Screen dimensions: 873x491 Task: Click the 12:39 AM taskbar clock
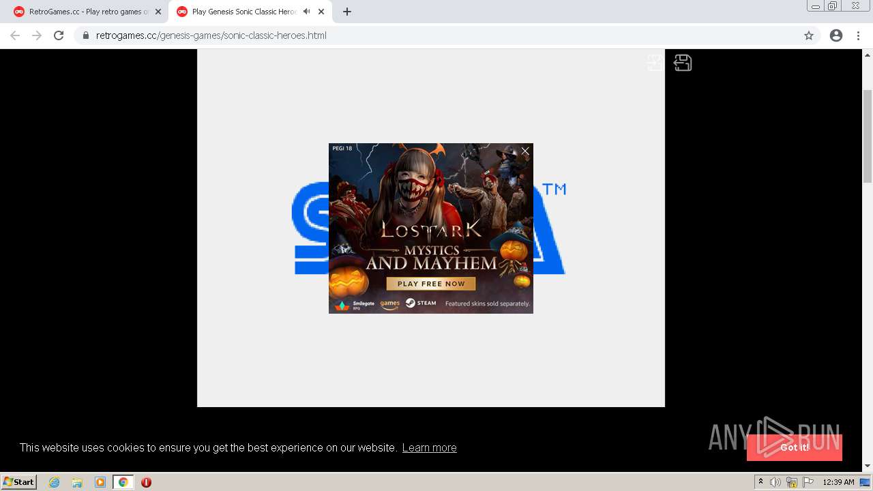coord(838,482)
